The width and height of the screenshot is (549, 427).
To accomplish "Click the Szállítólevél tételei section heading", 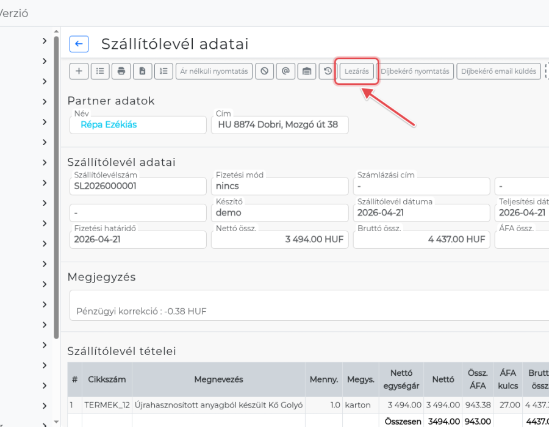I will [x=121, y=351].
